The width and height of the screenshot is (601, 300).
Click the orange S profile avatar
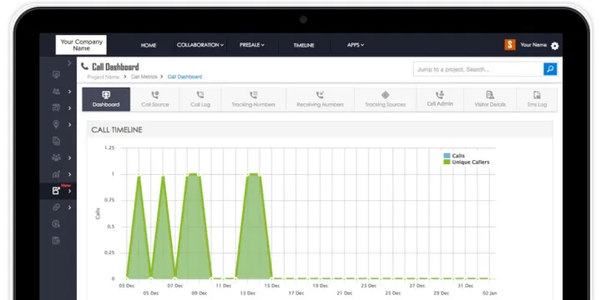click(510, 45)
